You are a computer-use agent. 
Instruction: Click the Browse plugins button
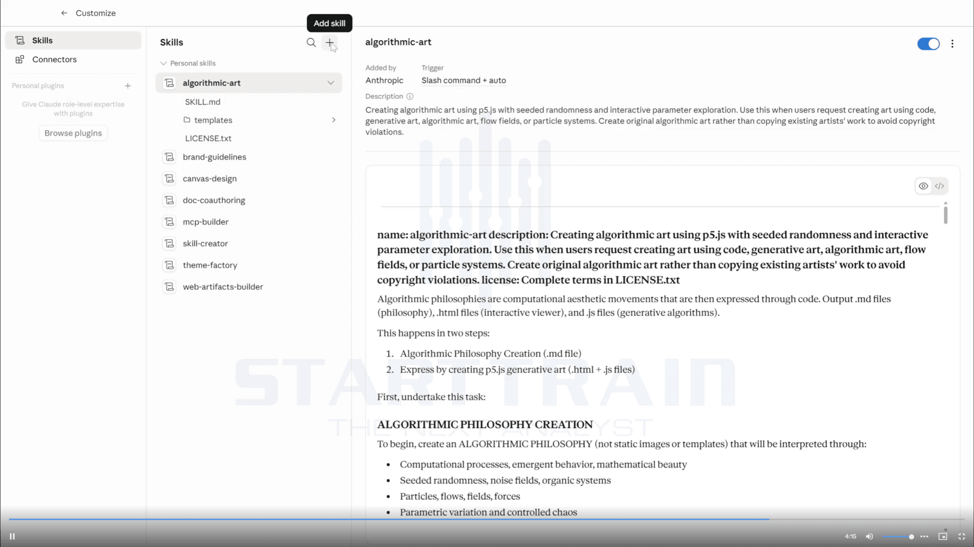coord(73,133)
